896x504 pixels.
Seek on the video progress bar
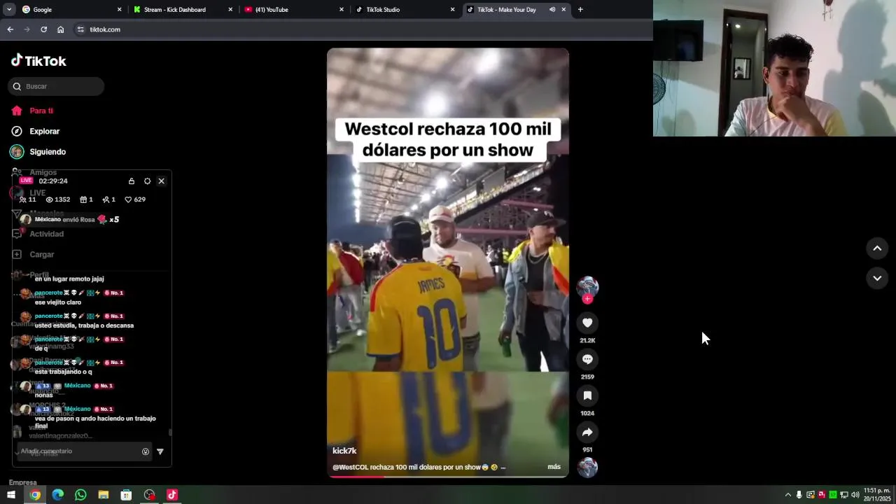tap(448, 477)
